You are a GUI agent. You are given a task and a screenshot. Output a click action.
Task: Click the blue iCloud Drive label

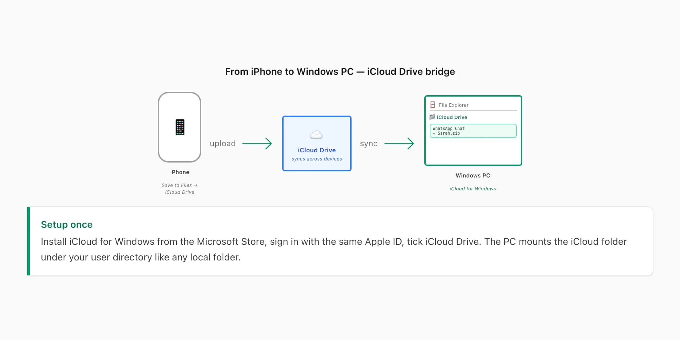317,150
